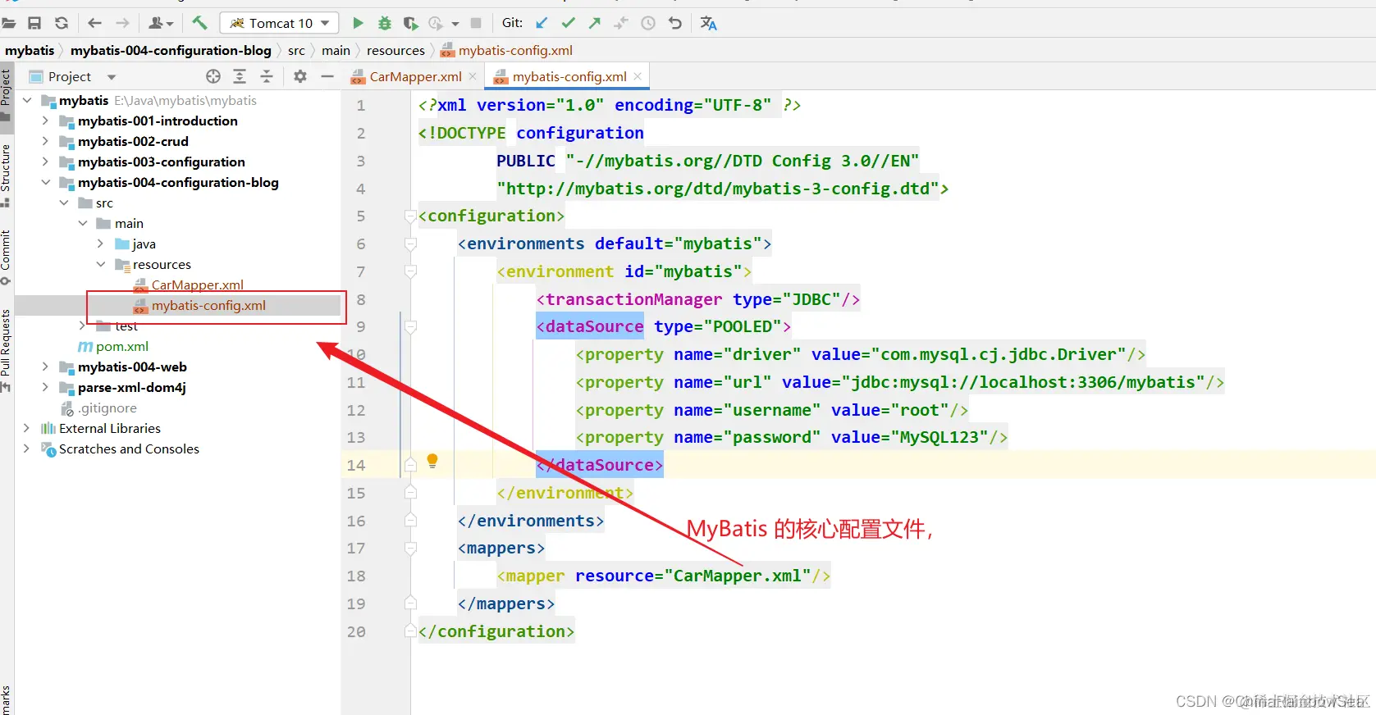Viewport: 1376px width, 715px height.
Task: Build project with the hammer icon
Action: pyautogui.click(x=199, y=23)
